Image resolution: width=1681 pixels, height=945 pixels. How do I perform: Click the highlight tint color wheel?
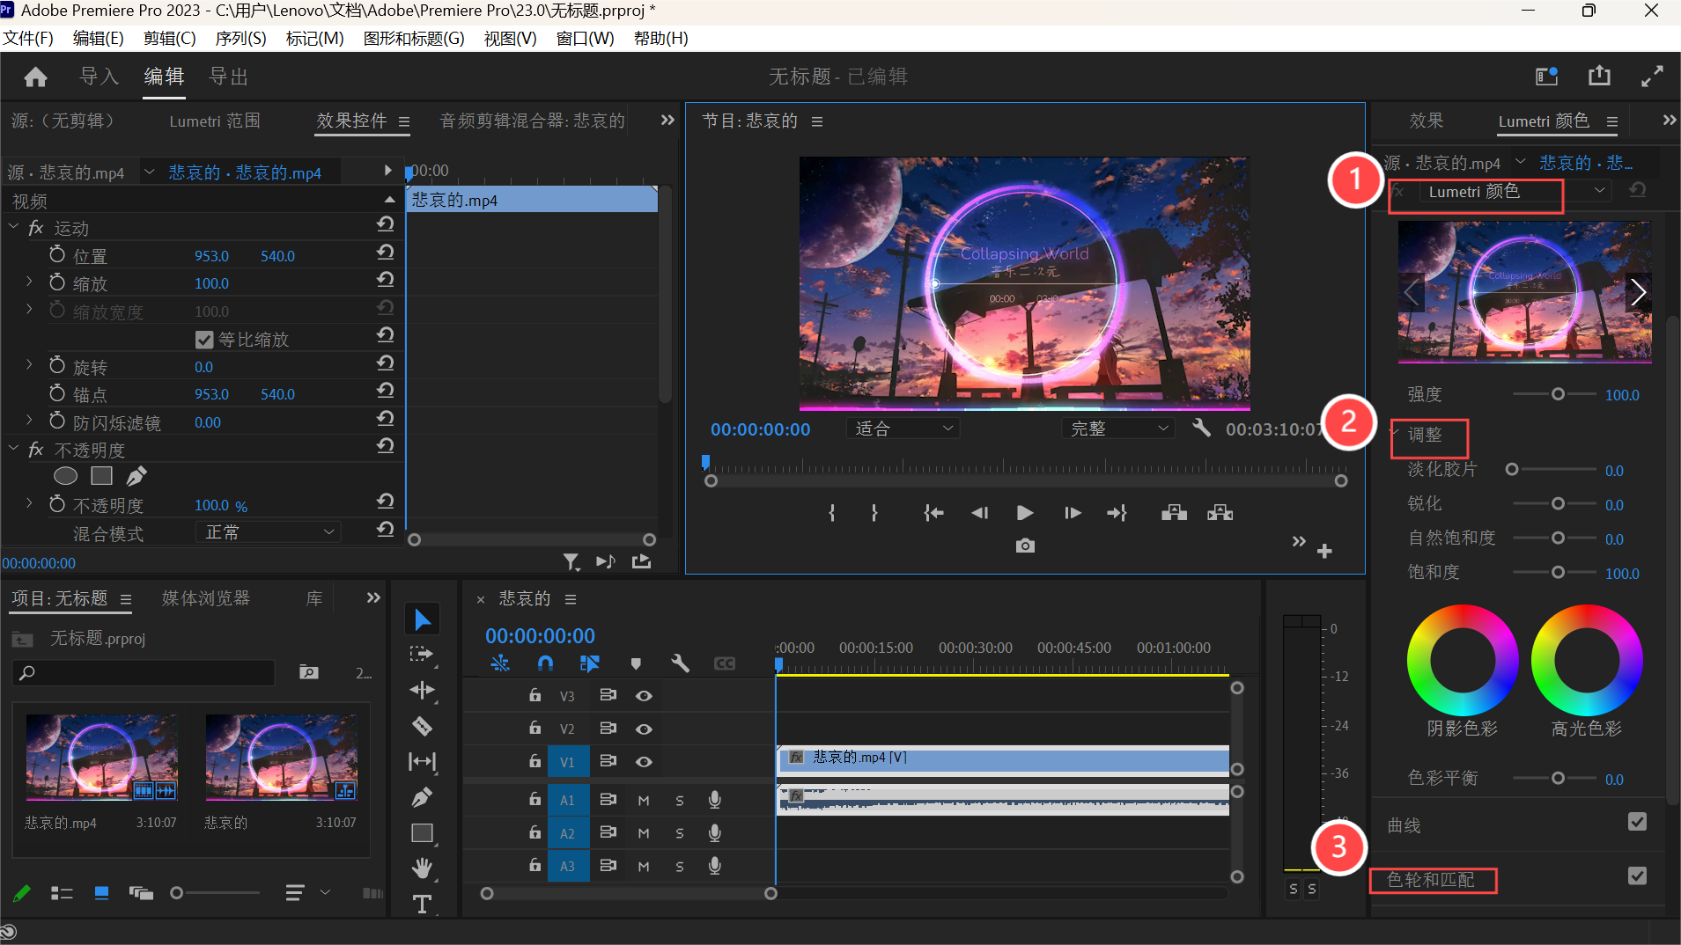tap(1587, 660)
